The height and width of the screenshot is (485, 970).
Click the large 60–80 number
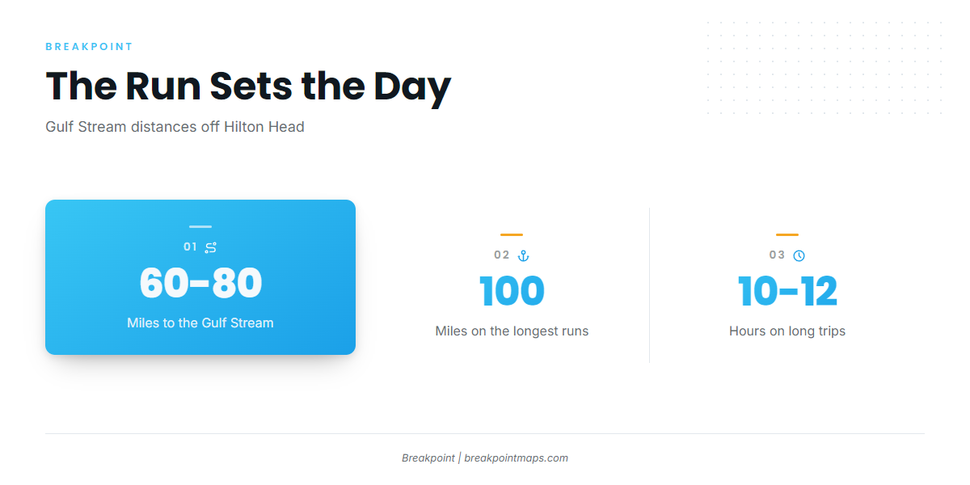tap(200, 284)
